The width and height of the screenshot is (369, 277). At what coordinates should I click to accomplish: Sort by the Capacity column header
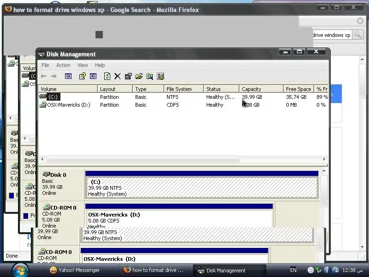(261, 89)
